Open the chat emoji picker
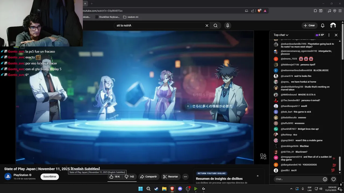 pos(325,179)
